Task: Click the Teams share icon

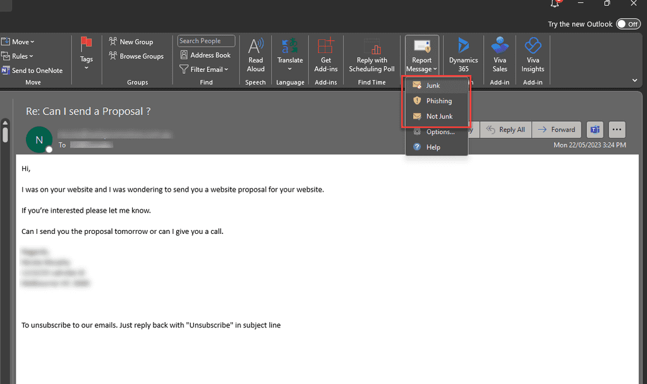Action: pos(595,129)
